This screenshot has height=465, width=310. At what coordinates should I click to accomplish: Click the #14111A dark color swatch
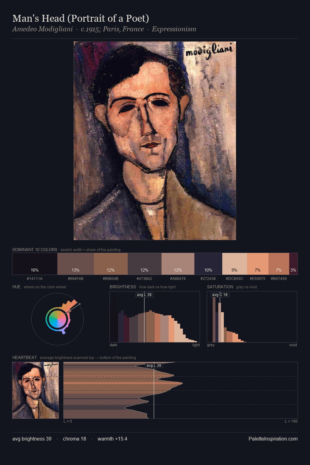[35, 264]
